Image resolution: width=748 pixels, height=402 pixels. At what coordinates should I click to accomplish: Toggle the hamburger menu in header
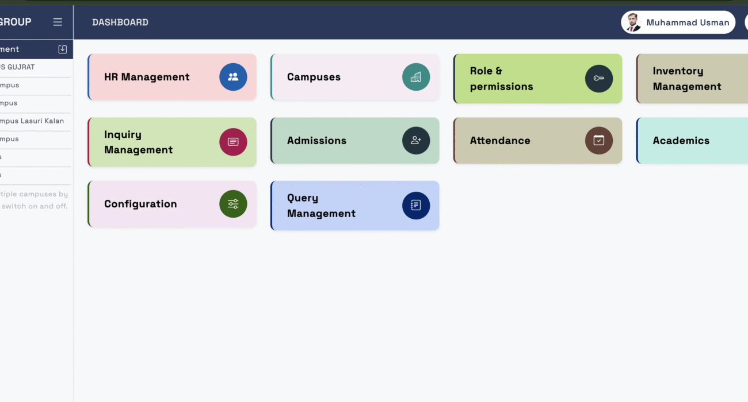point(58,22)
